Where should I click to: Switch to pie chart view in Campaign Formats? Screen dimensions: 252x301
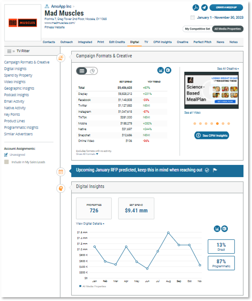(93, 71)
